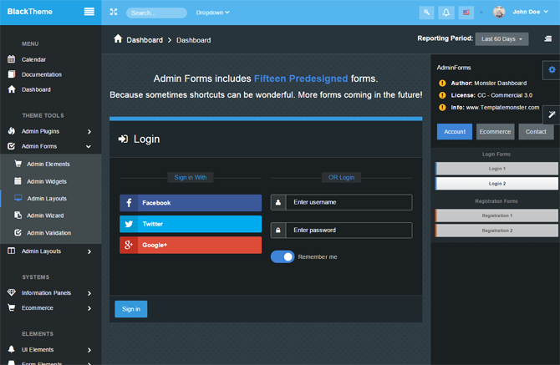Select the Registration 1 form
560x365 pixels.
pos(496,215)
